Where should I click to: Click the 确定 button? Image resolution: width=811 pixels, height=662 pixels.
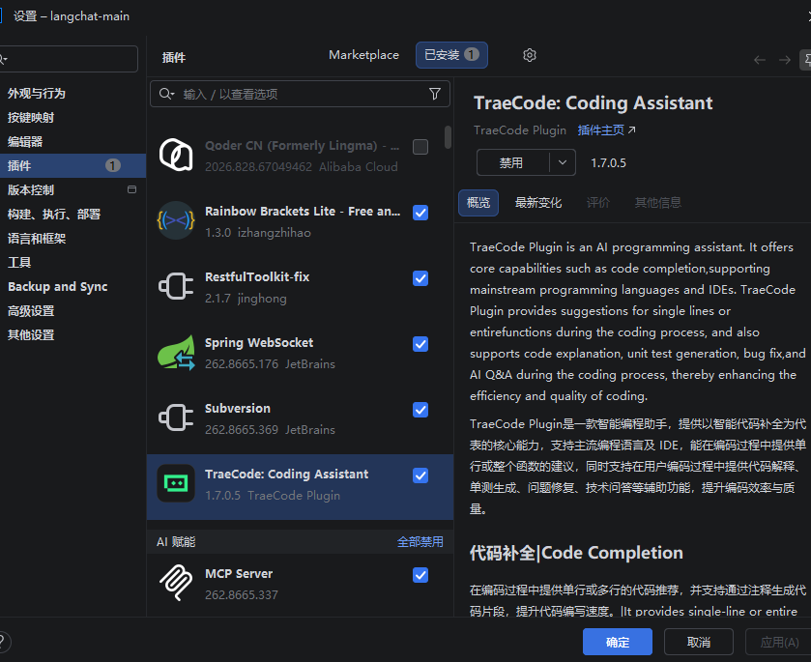617,642
